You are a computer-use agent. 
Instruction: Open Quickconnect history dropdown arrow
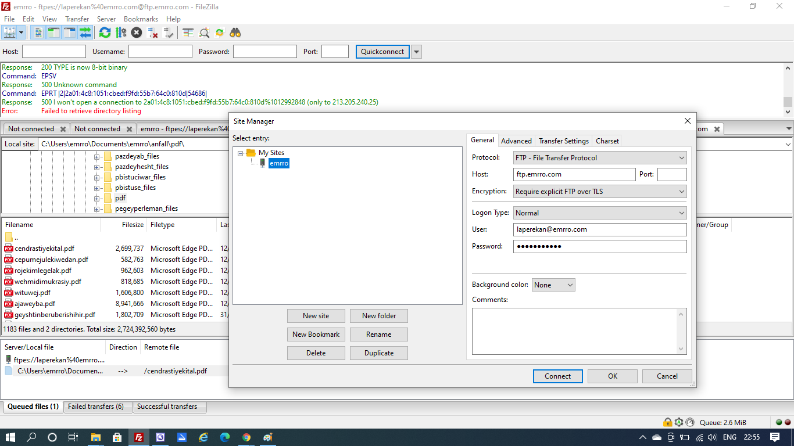pos(416,52)
